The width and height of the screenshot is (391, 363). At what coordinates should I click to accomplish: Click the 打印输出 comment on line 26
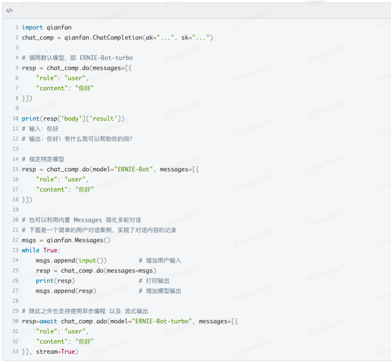(x=158, y=281)
